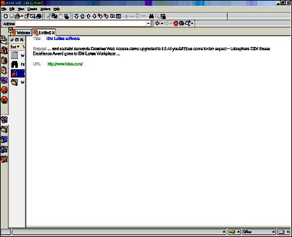Screen dimensions: 292x237
Task: Click the yellow key security icon in status bar
Action: 232,232
